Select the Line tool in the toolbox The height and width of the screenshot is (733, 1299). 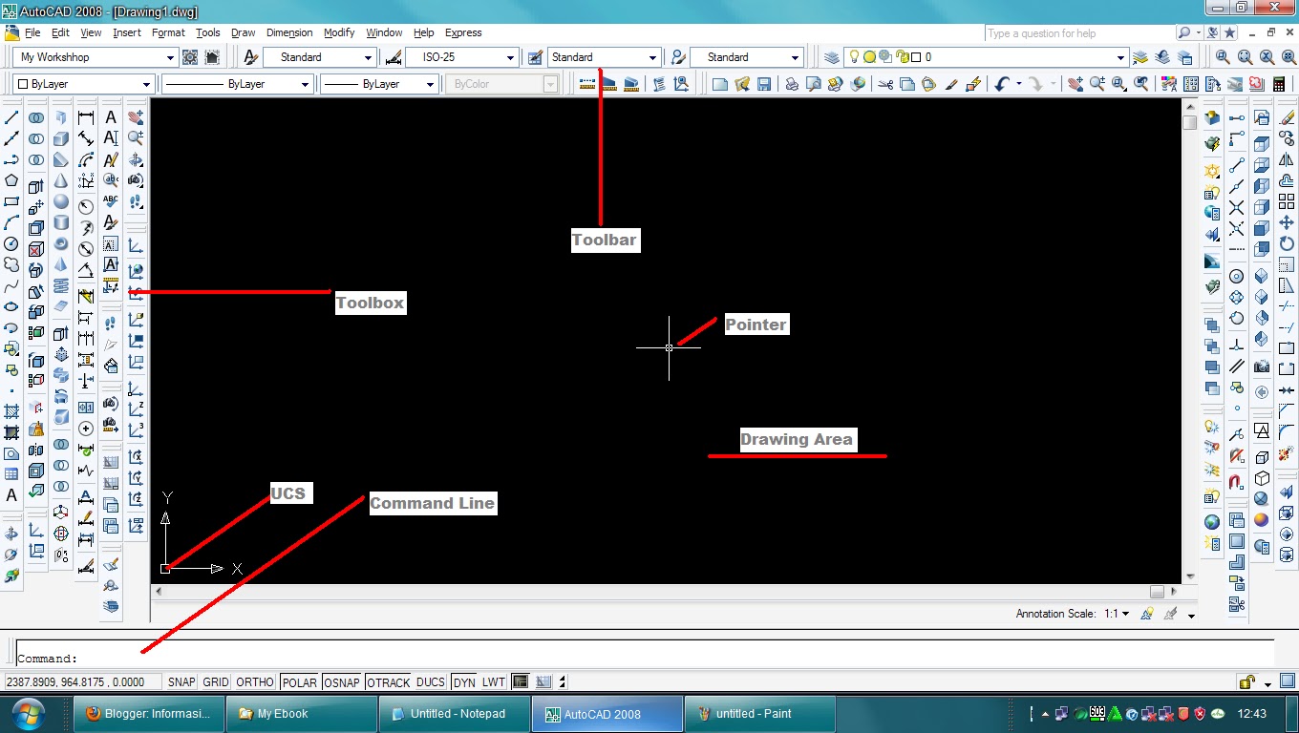point(11,116)
